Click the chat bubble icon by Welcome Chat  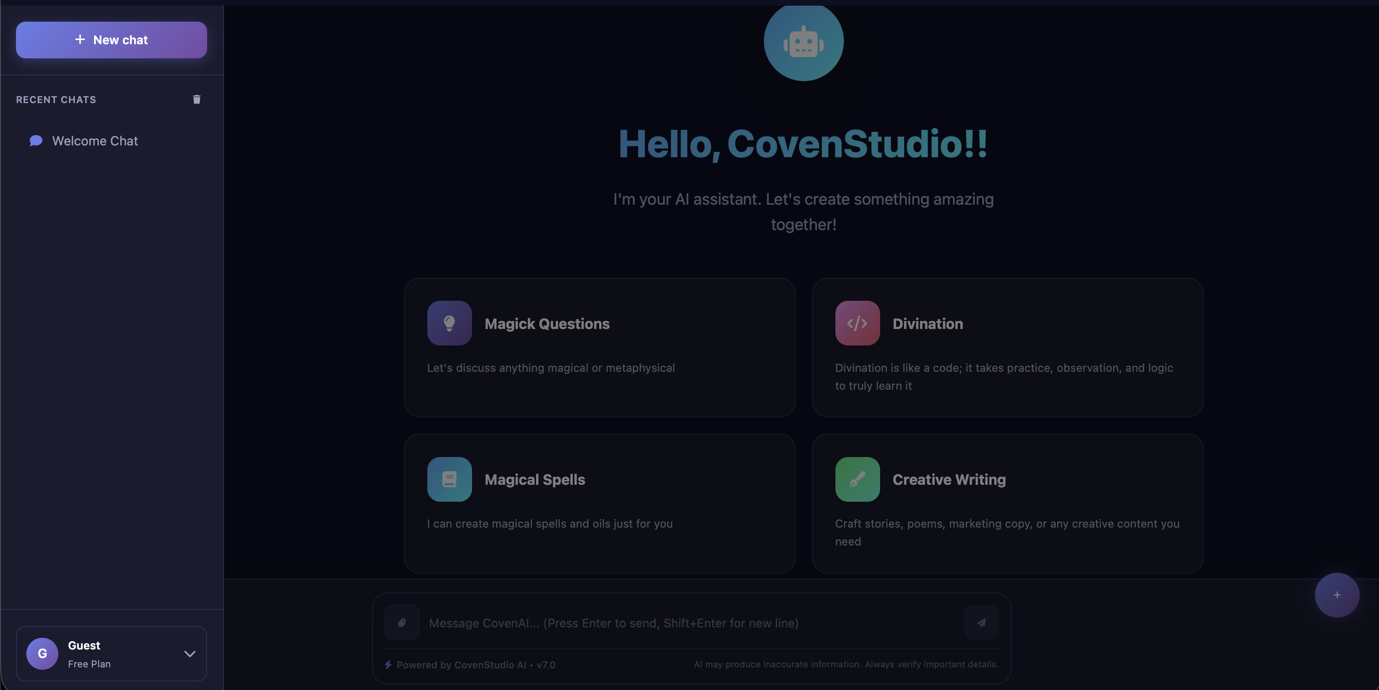(x=36, y=141)
